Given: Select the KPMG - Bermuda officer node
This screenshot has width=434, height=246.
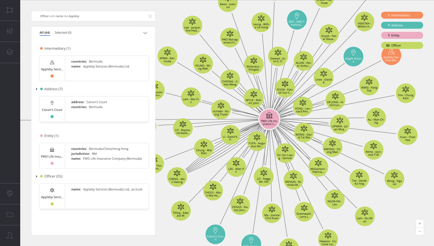Looking at the screenshot, I should [x=167, y=56].
